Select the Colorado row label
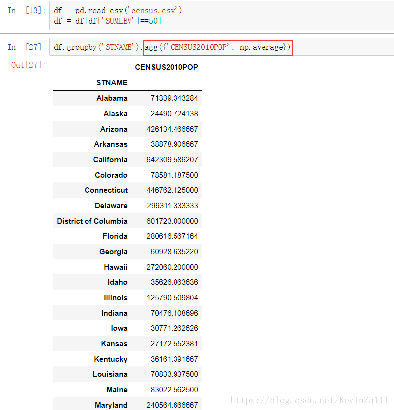Screen dimensions: 394x410 (111, 175)
